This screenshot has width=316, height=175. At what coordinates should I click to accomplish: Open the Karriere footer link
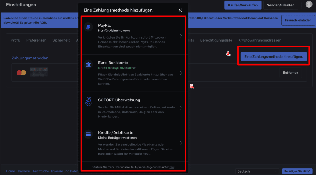coord(24,171)
